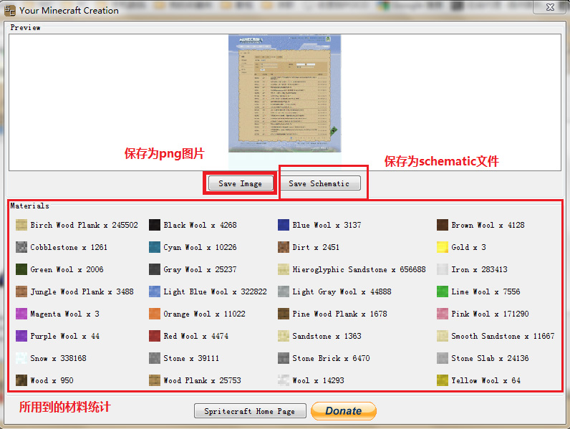The width and height of the screenshot is (570, 429).
Task: Select text 'Iron x 283413'
Action: (479, 269)
